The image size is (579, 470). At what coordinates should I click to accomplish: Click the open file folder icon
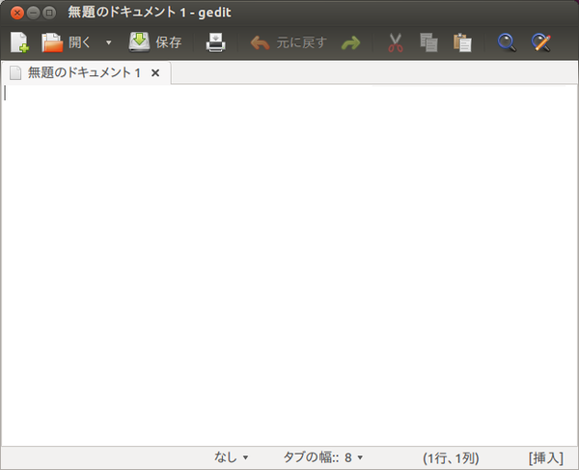[52, 42]
